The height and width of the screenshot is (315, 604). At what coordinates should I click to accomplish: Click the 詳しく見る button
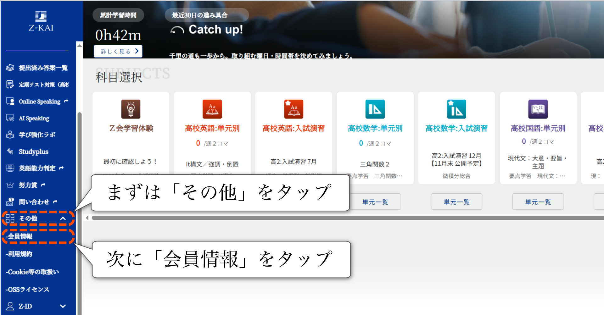tap(118, 51)
